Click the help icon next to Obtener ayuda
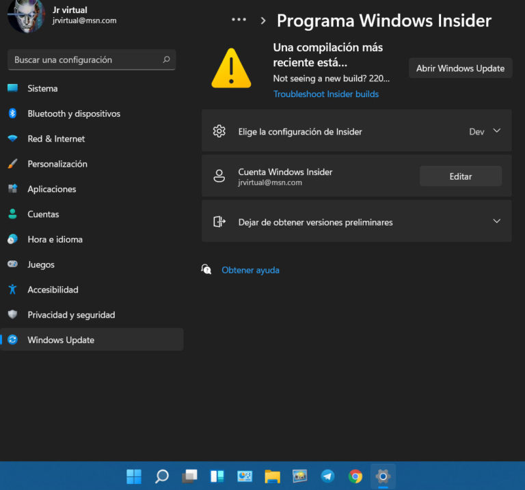This screenshot has height=490, width=525. 206,269
